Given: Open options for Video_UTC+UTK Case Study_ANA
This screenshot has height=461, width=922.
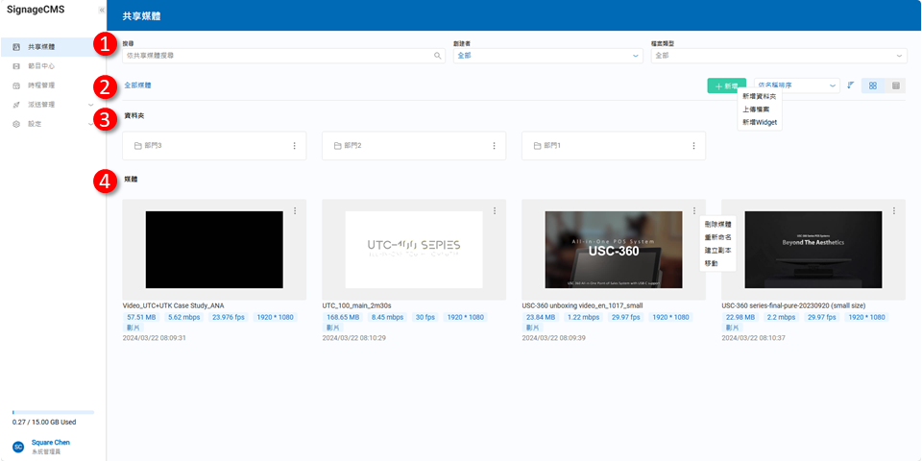Looking at the screenshot, I should pyautogui.click(x=294, y=210).
